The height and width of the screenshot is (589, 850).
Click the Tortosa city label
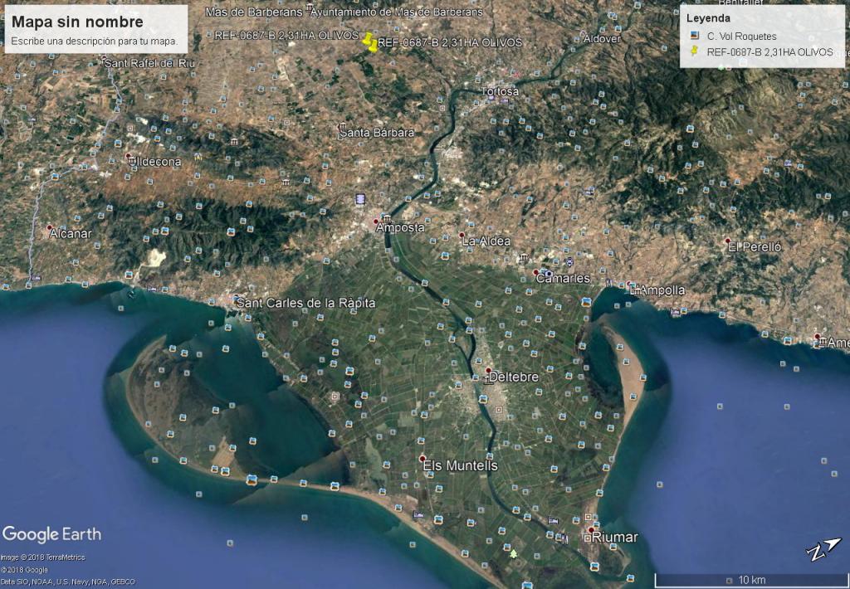click(501, 91)
